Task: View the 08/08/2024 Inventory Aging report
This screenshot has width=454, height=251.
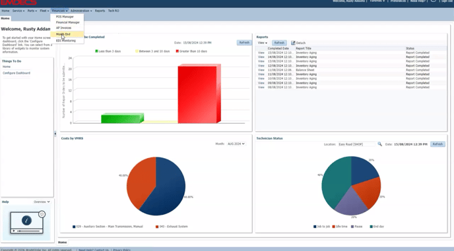Action: click(261, 88)
